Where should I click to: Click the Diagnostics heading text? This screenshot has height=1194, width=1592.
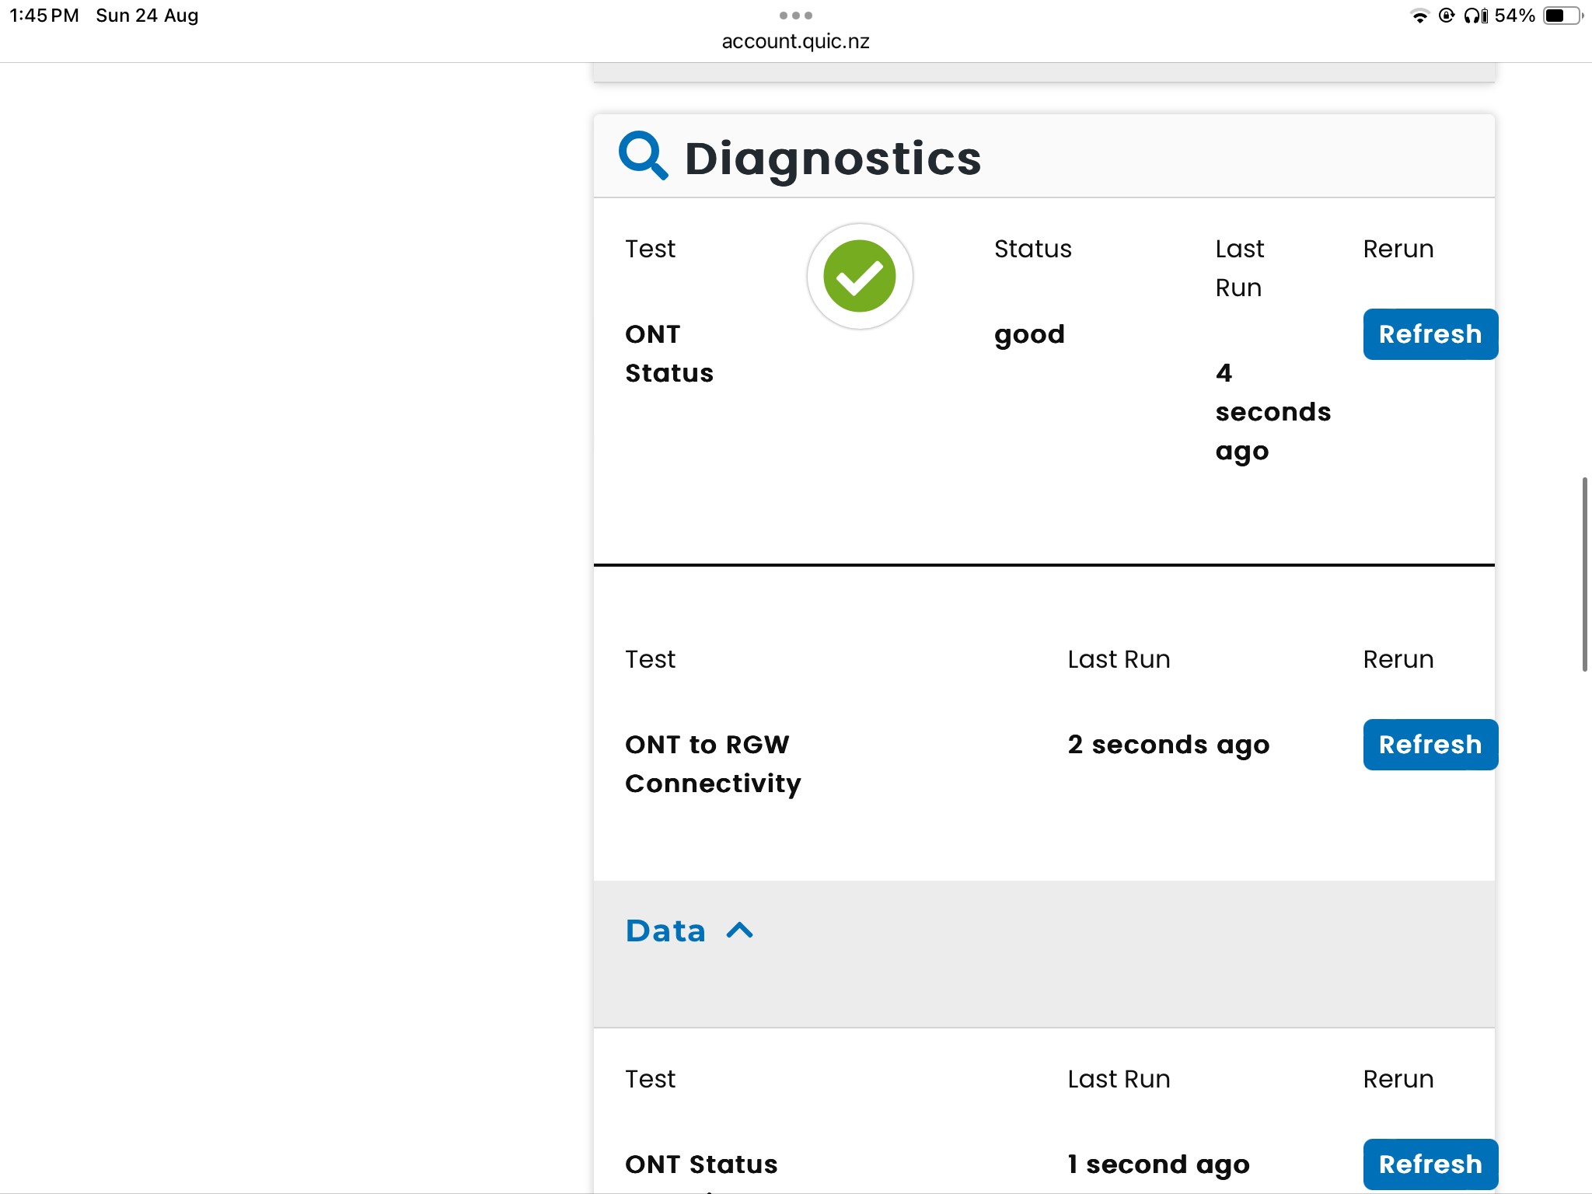833,159
